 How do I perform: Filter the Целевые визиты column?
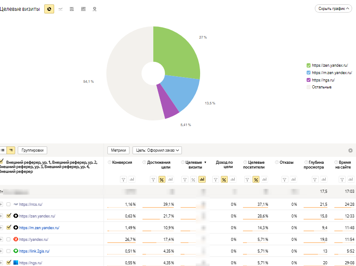pyautogui.click(x=185, y=180)
